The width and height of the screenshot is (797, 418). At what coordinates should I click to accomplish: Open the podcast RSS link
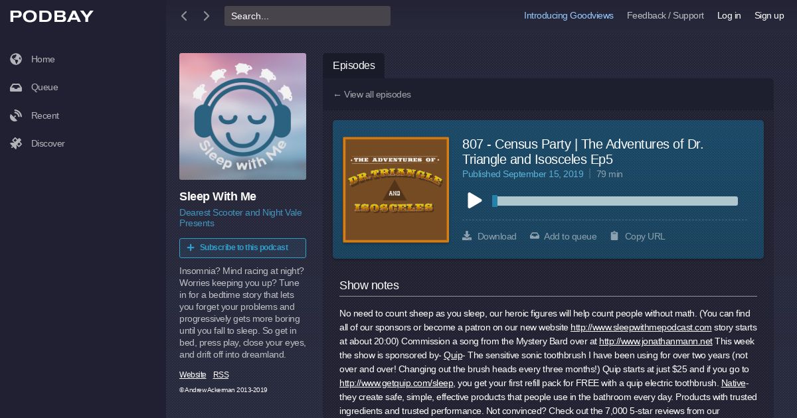(x=221, y=375)
